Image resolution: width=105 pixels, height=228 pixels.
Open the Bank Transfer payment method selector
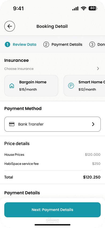(x=52, y=124)
